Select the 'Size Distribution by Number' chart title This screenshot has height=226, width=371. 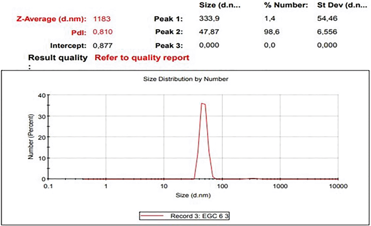tap(185, 79)
